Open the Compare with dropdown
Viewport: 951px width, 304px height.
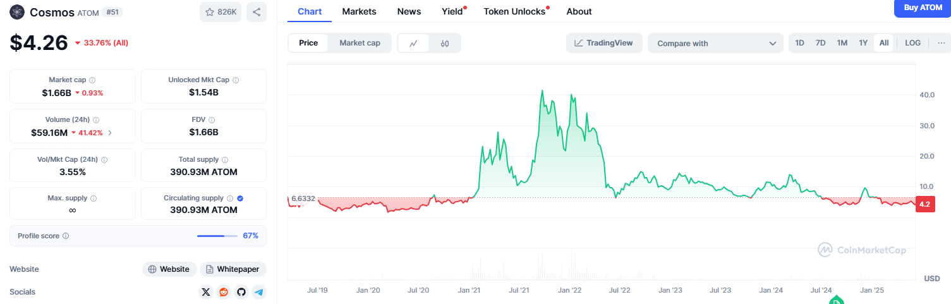click(x=715, y=43)
